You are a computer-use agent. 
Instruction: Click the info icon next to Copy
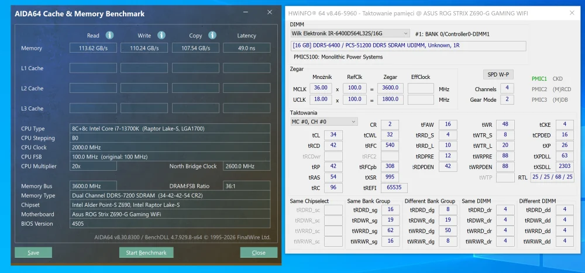212,36
